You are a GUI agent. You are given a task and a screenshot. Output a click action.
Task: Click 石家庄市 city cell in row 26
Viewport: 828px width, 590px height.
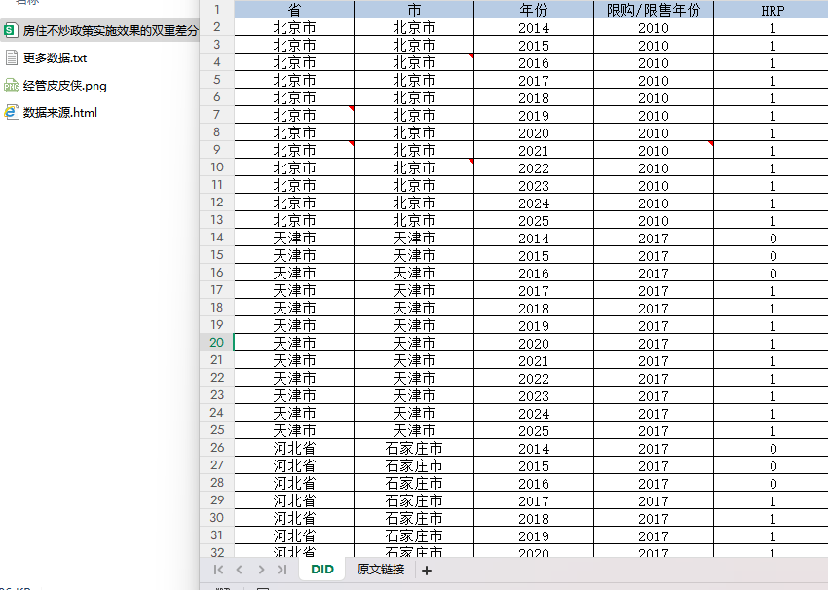[414, 448]
